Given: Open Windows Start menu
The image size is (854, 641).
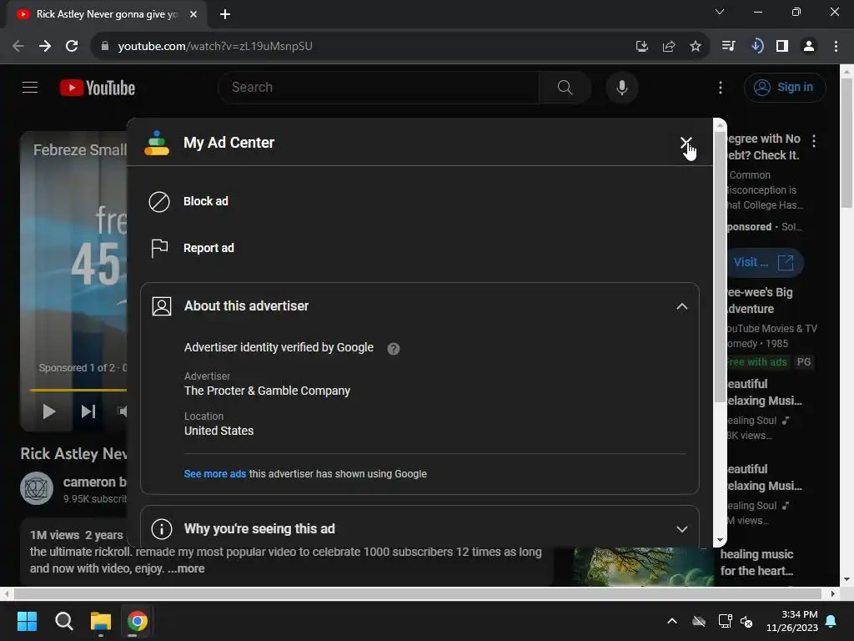Looking at the screenshot, I should (27, 621).
